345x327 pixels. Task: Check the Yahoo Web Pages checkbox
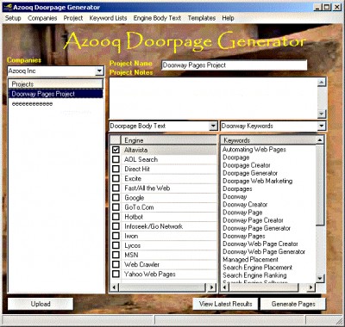point(116,274)
